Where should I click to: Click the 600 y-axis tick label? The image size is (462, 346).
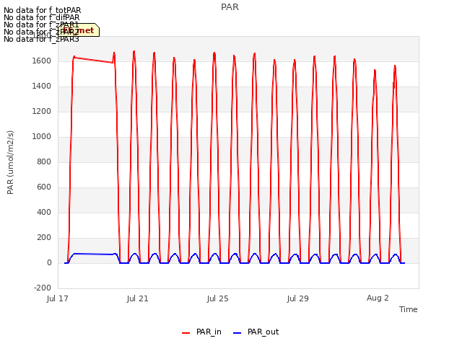(x=44, y=187)
